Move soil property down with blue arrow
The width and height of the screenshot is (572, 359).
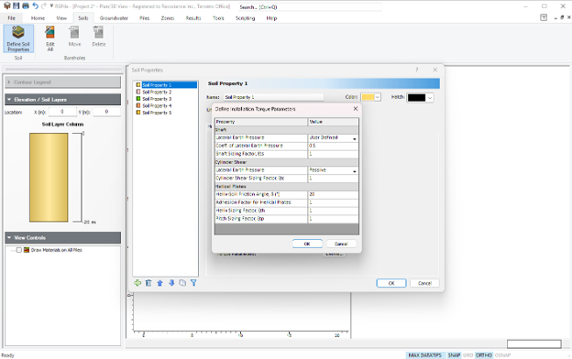(171, 283)
